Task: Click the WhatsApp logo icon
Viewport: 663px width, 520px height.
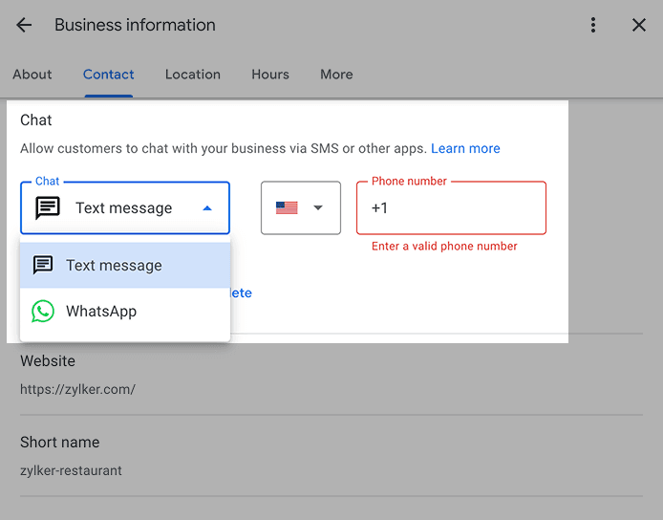Action: (43, 312)
